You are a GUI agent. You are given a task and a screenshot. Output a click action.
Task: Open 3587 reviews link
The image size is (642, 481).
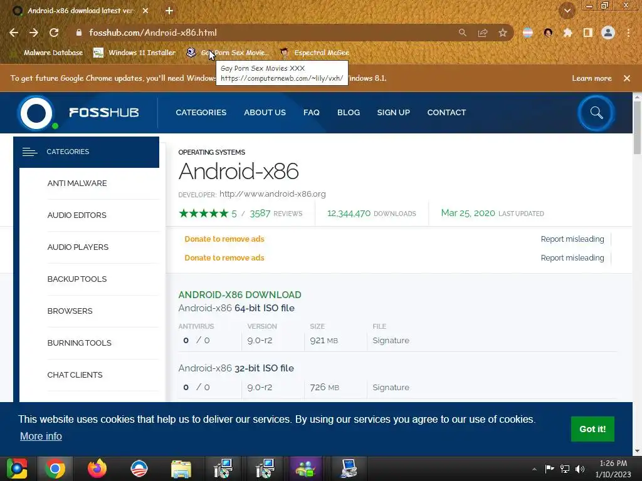276,214
